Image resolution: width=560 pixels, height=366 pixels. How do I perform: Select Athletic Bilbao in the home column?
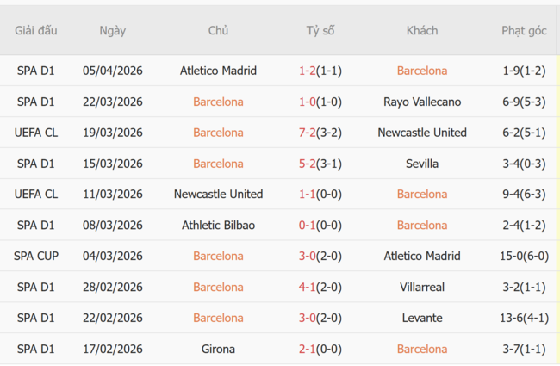(218, 226)
